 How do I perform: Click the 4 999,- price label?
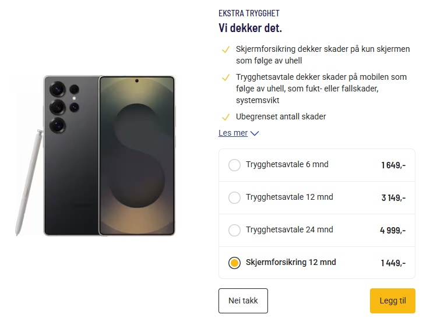[x=393, y=230]
